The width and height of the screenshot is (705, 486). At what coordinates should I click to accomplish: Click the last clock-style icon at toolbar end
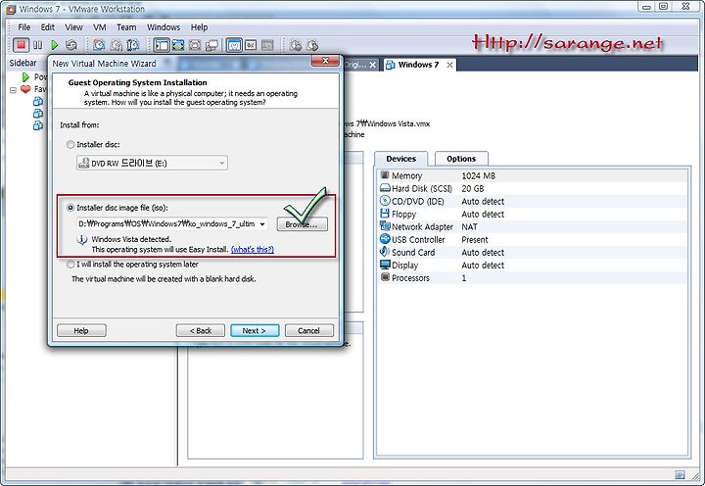(312, 45)
